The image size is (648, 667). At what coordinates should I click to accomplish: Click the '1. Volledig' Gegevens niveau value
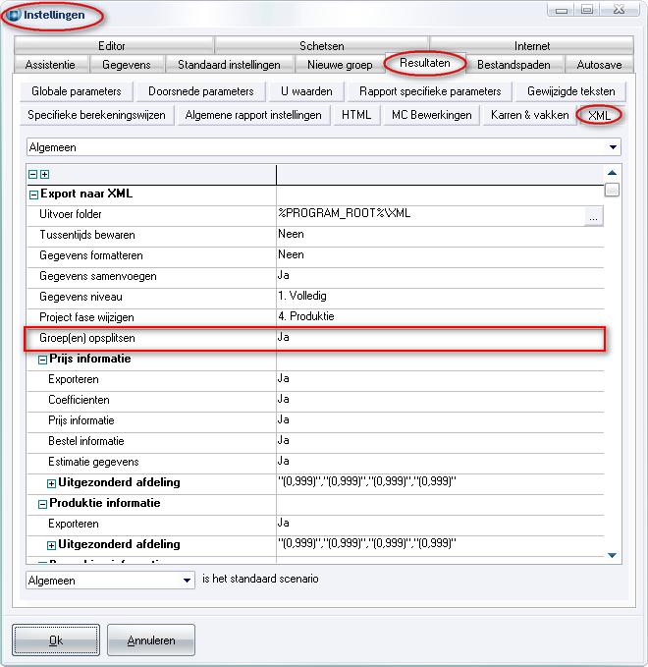coord(302,296)
